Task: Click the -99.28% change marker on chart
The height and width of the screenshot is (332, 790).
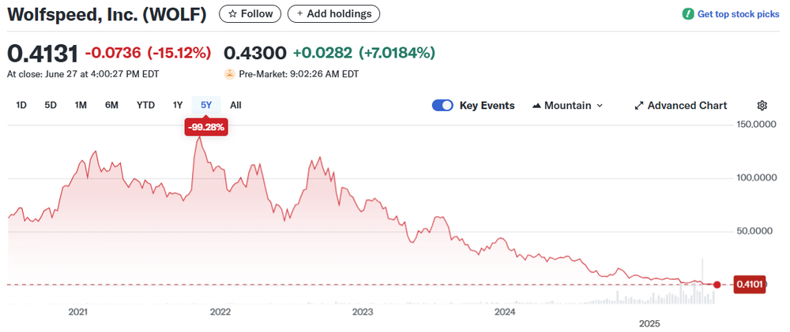Action: click(206, 126)
